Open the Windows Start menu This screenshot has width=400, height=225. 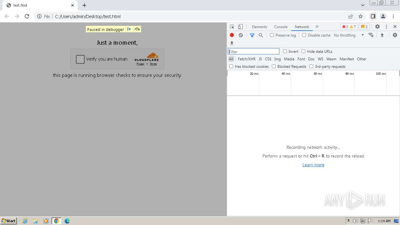pyautogui.click(x=8, y=221)
